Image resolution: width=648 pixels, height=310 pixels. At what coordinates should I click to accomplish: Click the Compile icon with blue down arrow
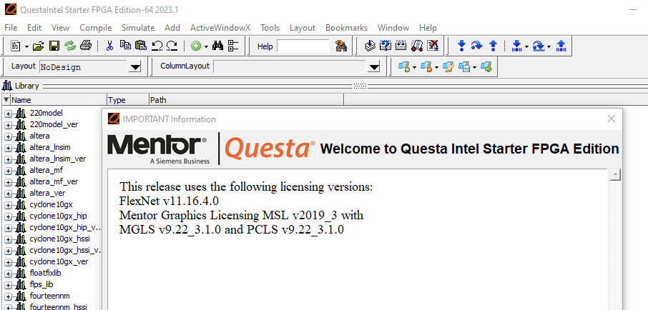[370, 46]
